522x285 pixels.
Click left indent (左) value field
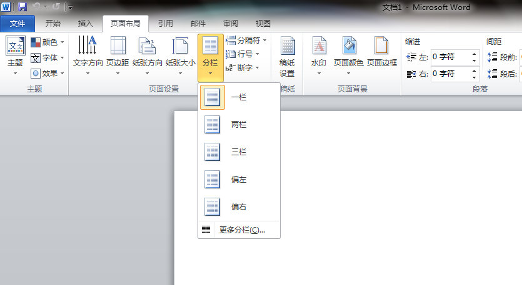[x=451, y=57]
